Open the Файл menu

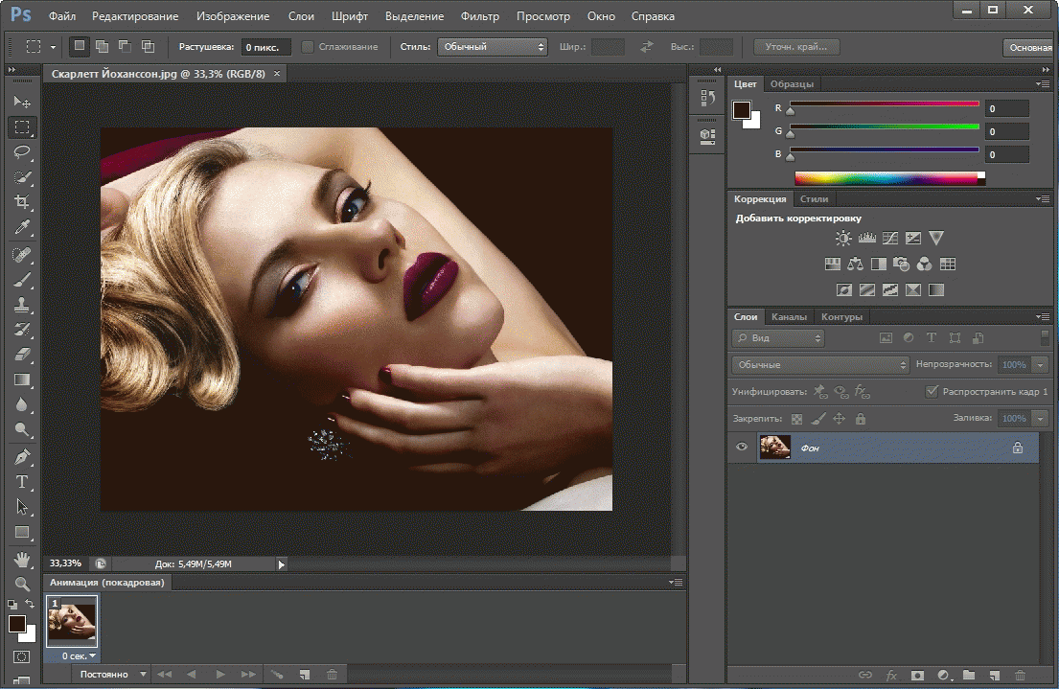point(62,16)
